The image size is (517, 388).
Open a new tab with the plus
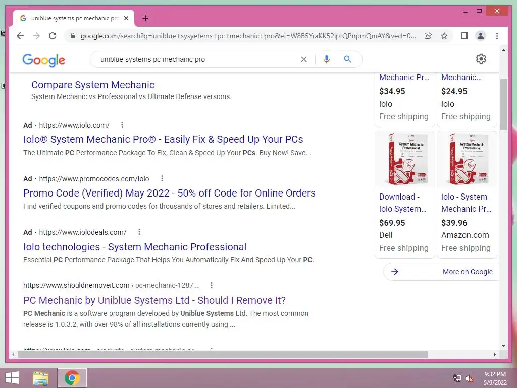145,18
